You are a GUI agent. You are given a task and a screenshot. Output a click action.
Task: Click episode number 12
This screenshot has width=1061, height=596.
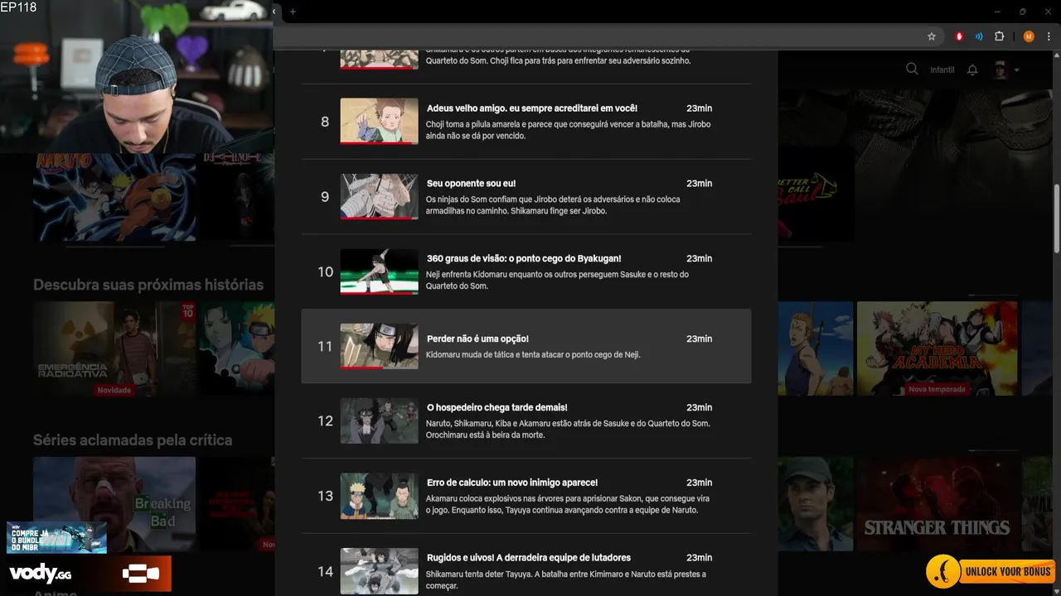pos(325,421)
